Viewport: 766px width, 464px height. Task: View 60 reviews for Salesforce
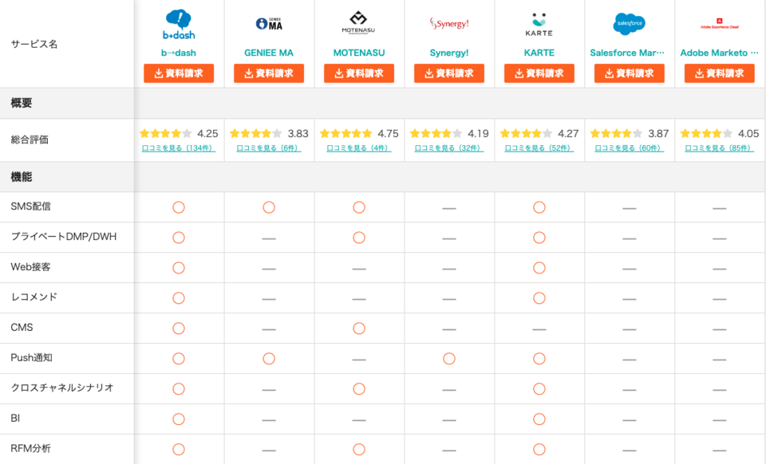tap(629, 148)
